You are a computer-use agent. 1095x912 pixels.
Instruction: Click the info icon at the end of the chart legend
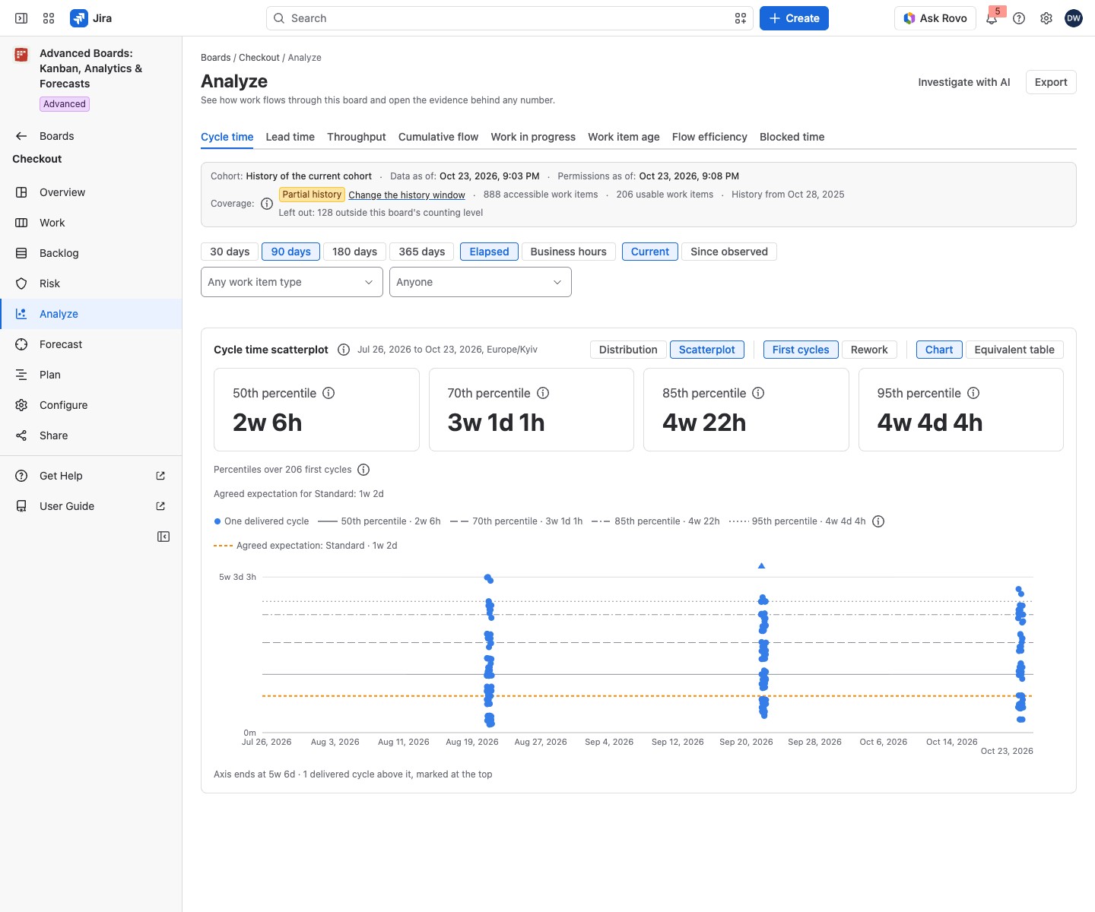click(x=878, y=521)
